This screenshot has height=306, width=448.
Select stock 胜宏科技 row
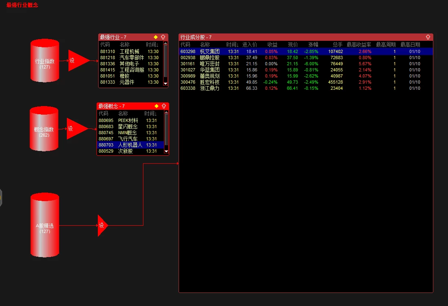[306, 82]
